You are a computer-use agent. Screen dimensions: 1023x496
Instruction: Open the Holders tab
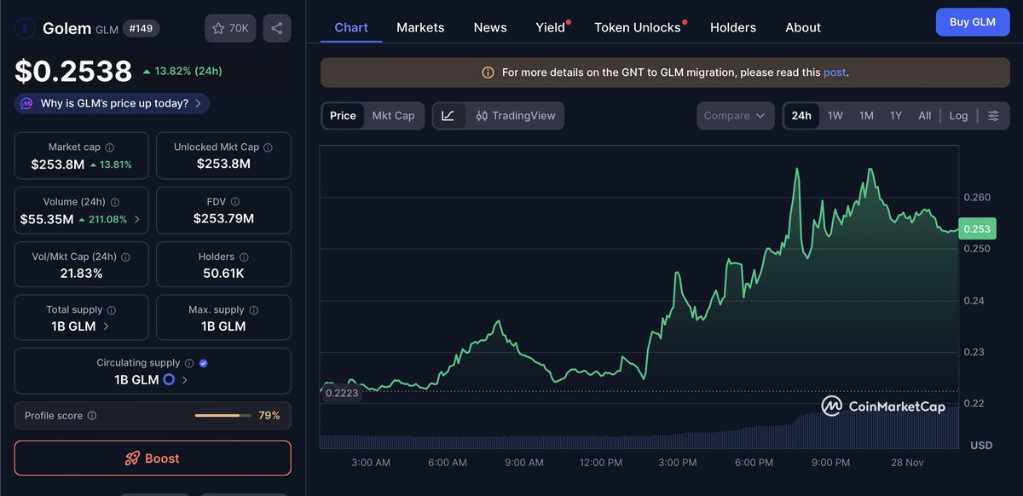(733, 27)
